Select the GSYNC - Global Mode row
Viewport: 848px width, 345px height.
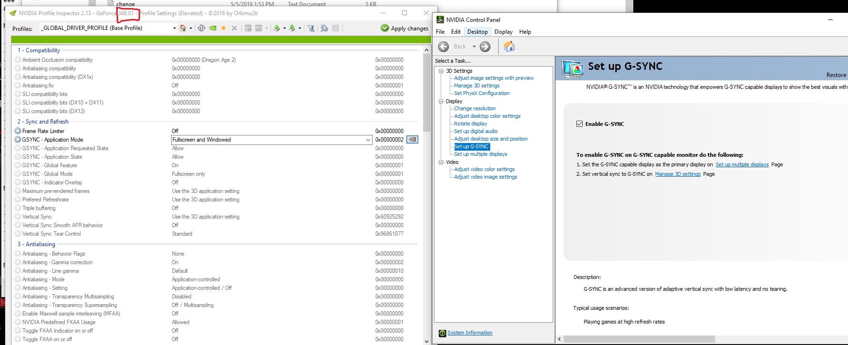216,174
